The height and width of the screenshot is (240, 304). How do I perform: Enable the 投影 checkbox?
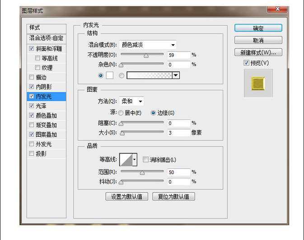pyautogui.click(x=32, y=153)
